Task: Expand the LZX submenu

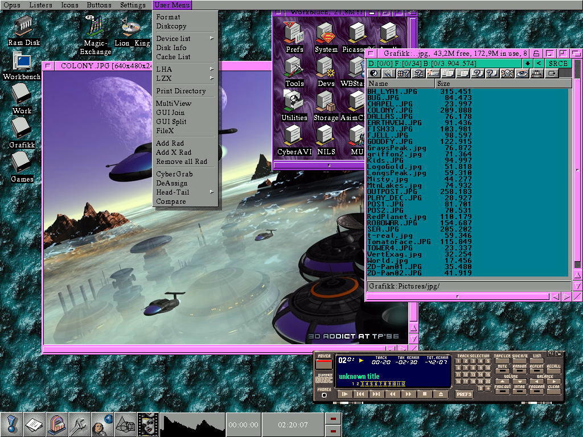Action: coord(185,79)
